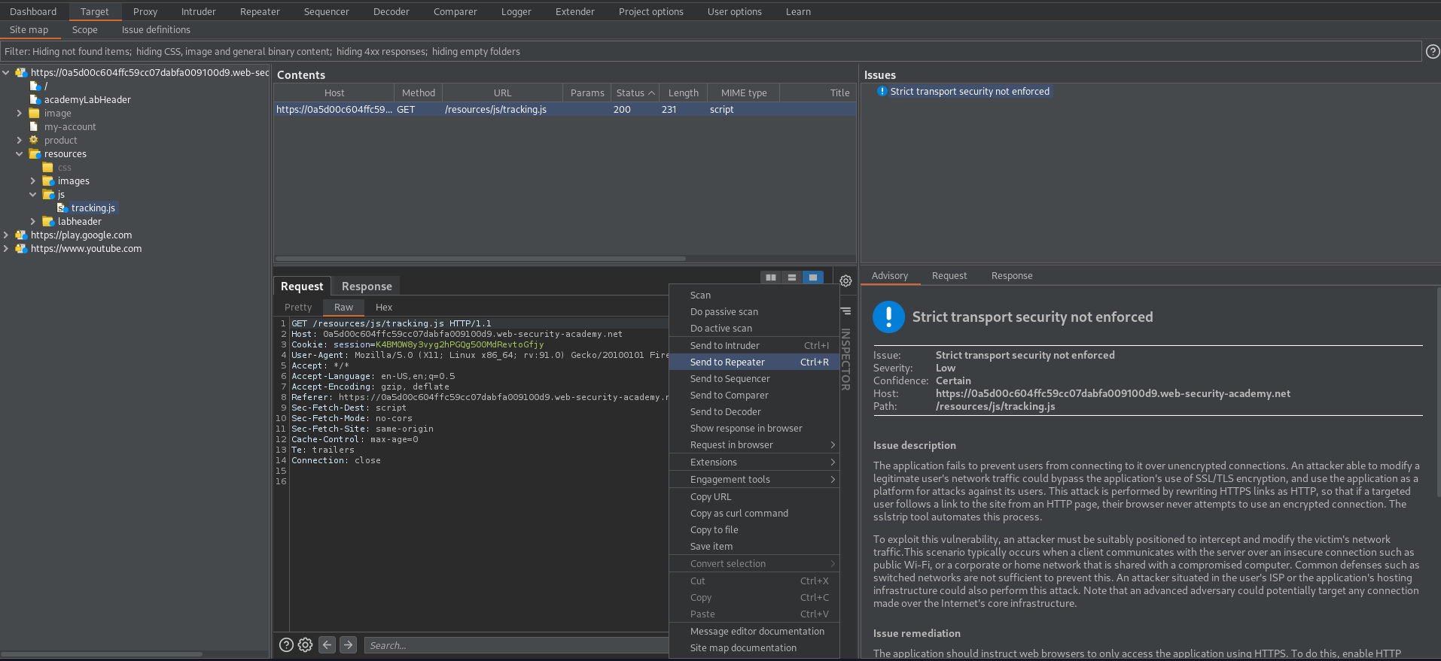Open the vertical INSPECTOR side panel

pyautogui.click(x=845, y=359)
